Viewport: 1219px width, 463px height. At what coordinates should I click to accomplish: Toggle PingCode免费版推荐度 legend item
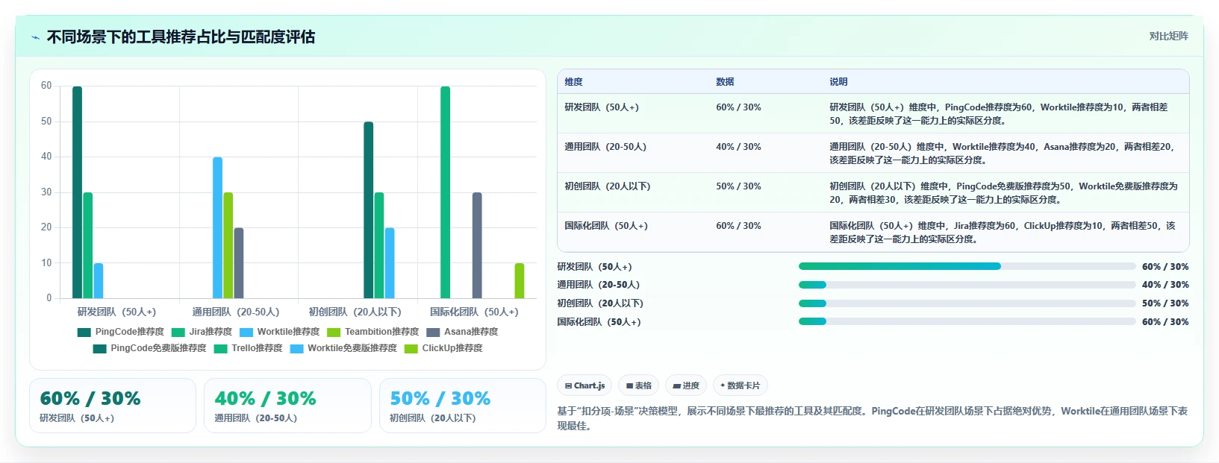(x=149, y=348)
